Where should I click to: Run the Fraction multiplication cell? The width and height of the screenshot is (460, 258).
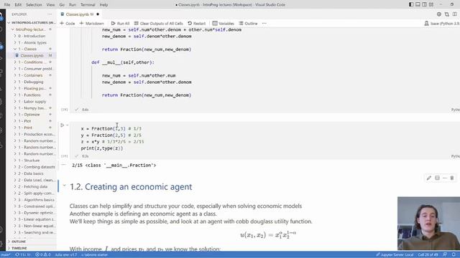pyautogui.click(x=63, y=125)
